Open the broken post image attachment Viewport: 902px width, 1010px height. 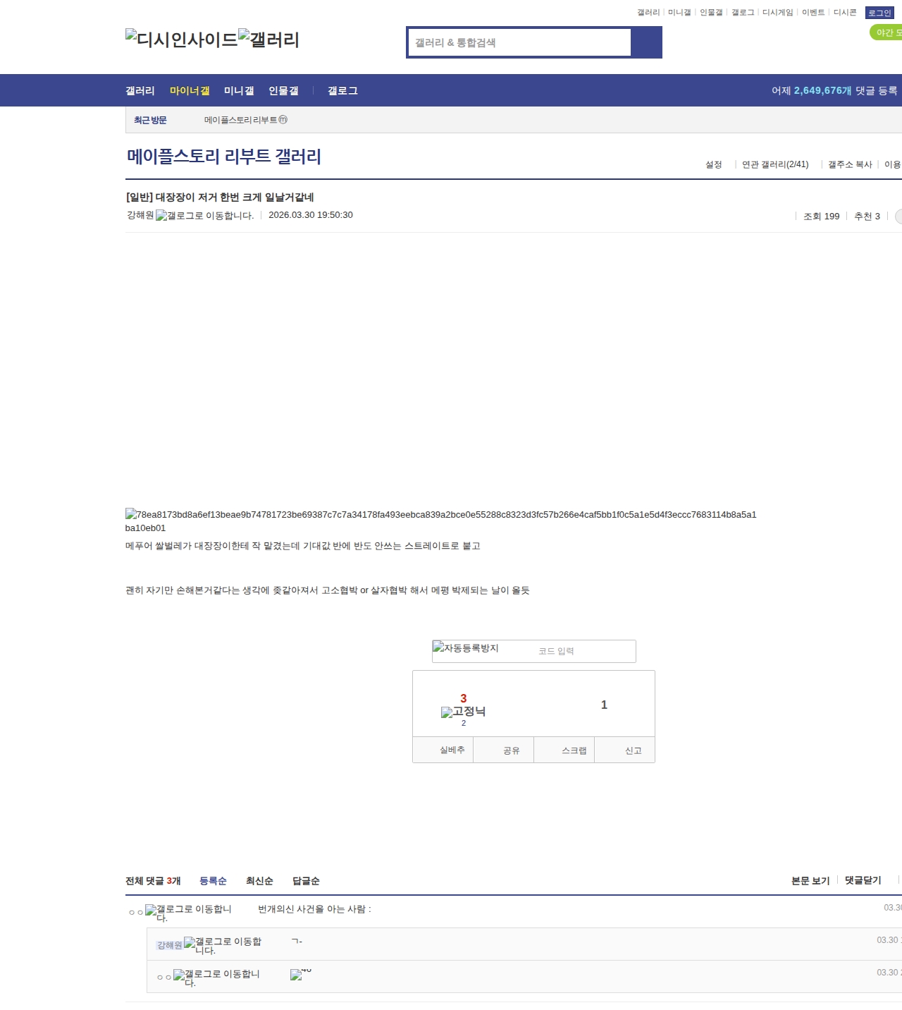(131, 515)
